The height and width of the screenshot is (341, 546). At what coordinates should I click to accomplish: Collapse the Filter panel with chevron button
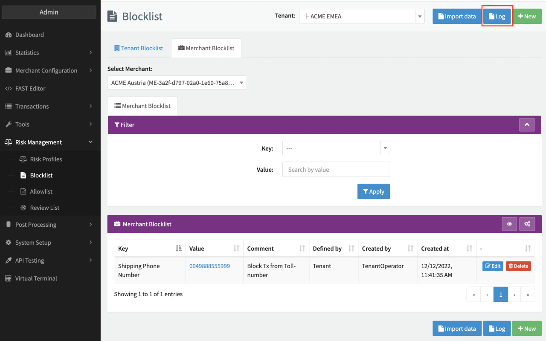coord(527,124)
